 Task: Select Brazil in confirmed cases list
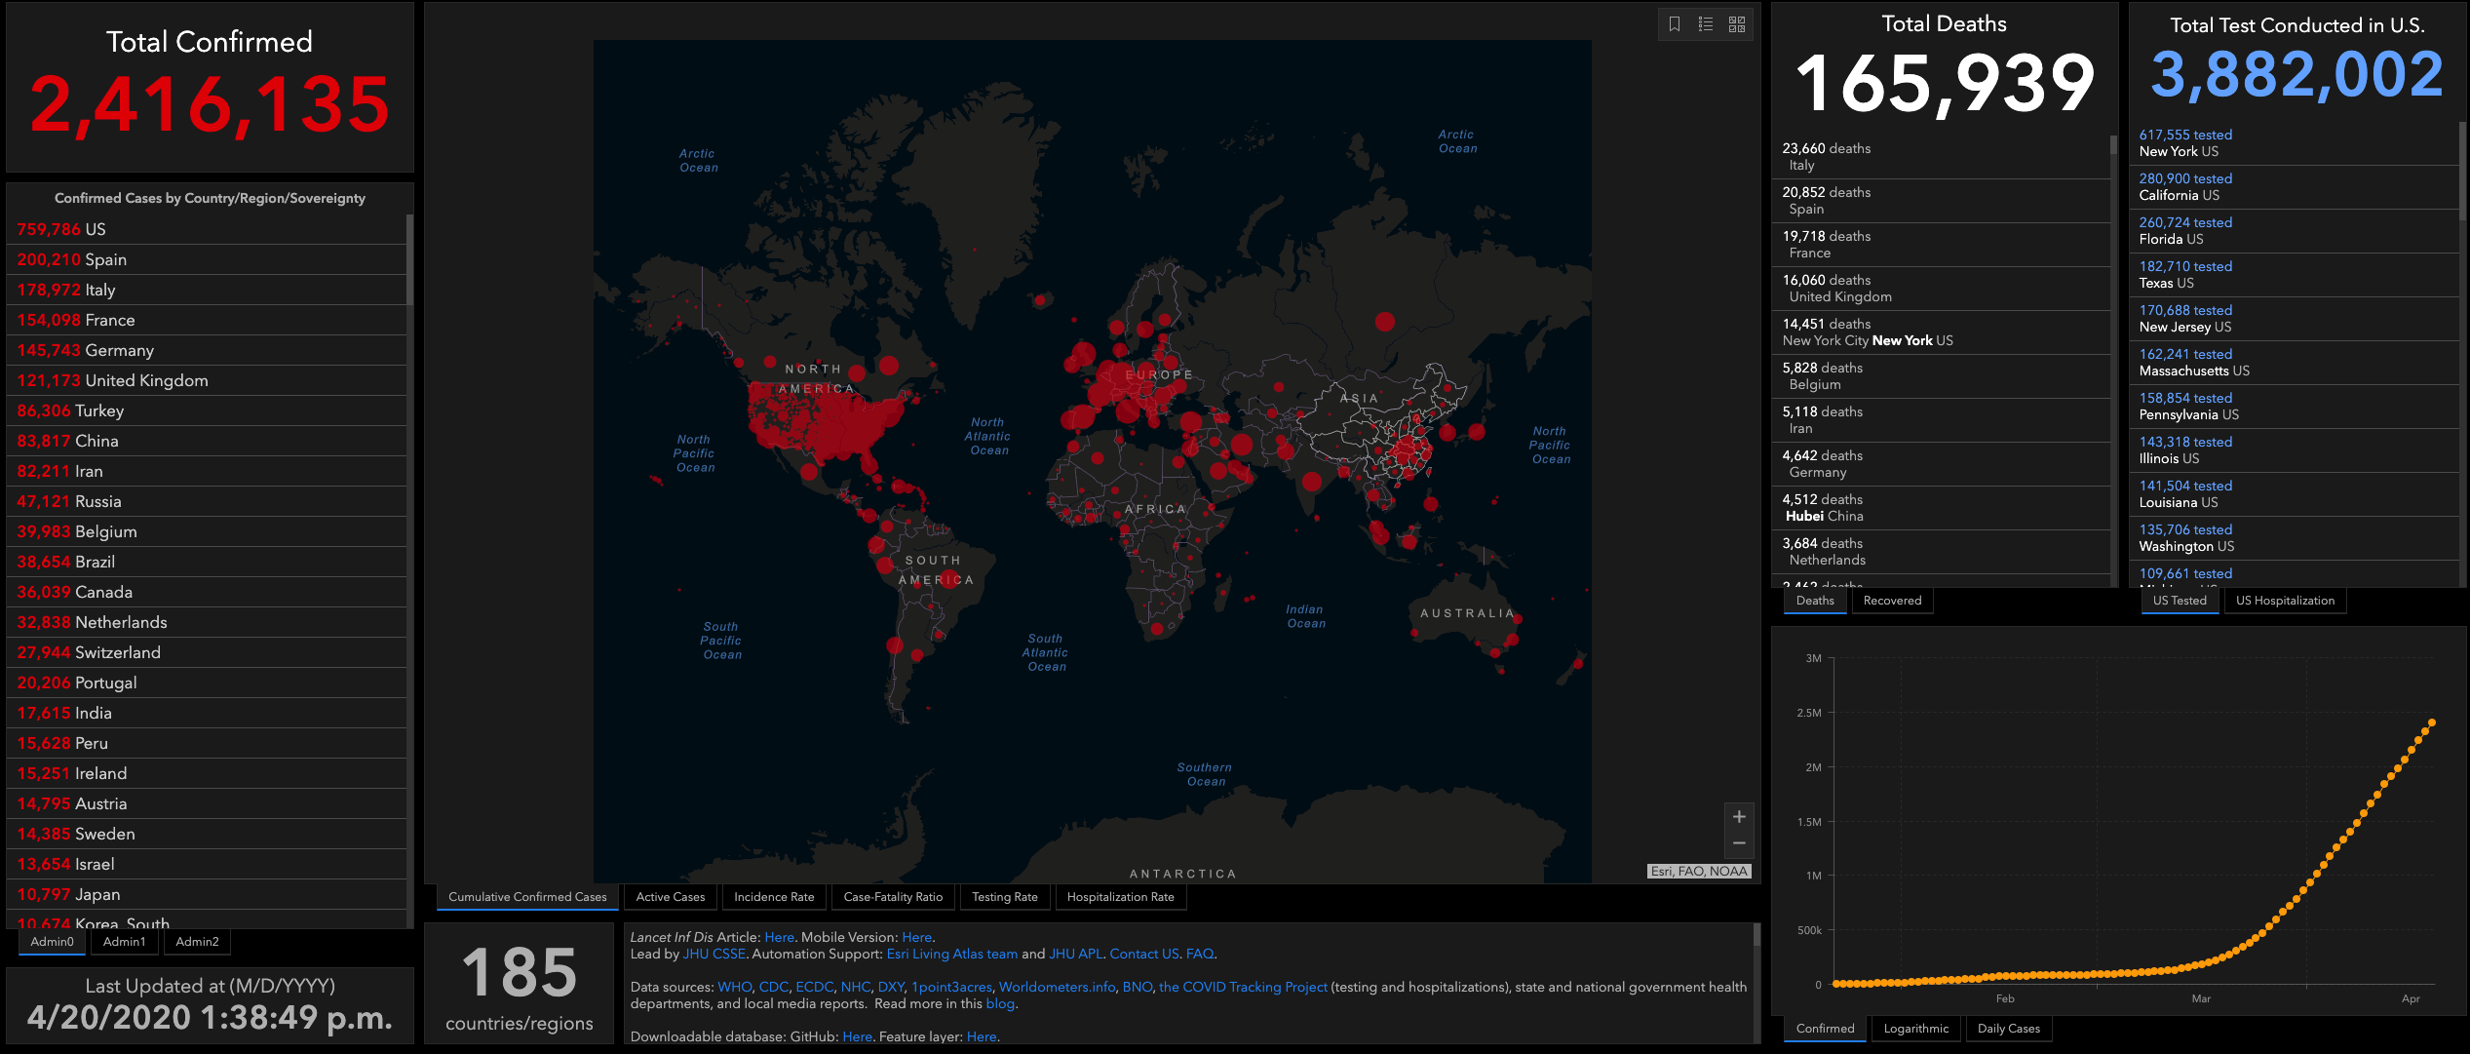[x=207, y=563]
